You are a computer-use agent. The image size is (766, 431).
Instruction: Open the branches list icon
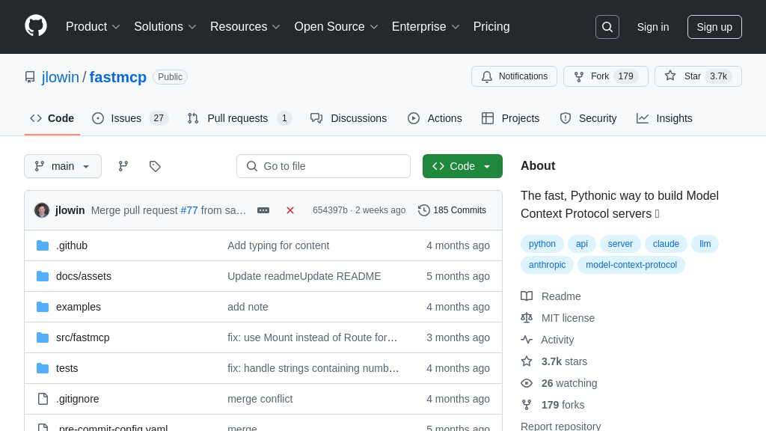123,166
